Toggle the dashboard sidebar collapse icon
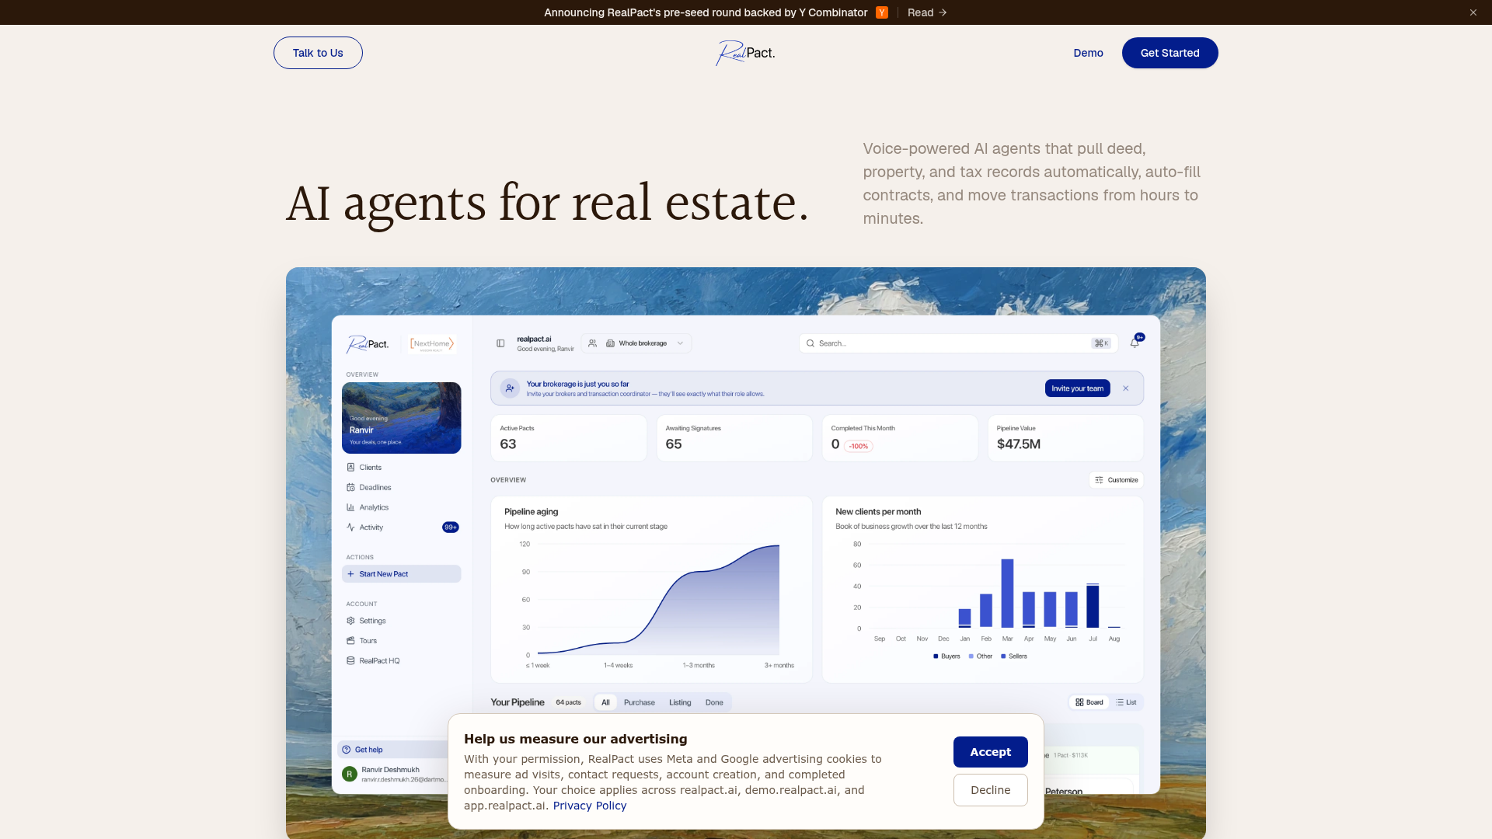Image resolution: width=1492 pixels, height=839 pixels. pos(500,343)
